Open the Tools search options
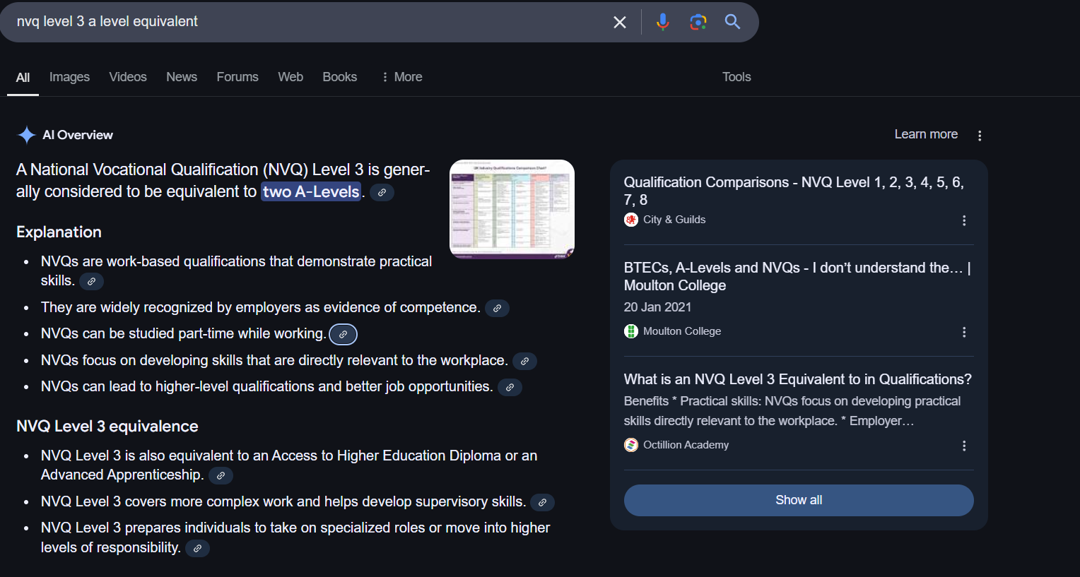The height and width of the screenshot is (577, 1080). (x=736, y=77)
